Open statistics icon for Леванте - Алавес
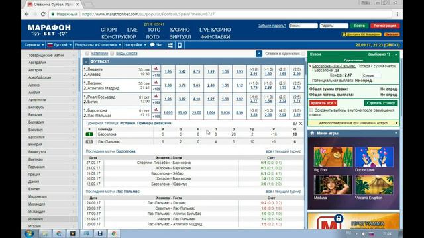This screenshot has height=238, width=424. pos(156,69)
